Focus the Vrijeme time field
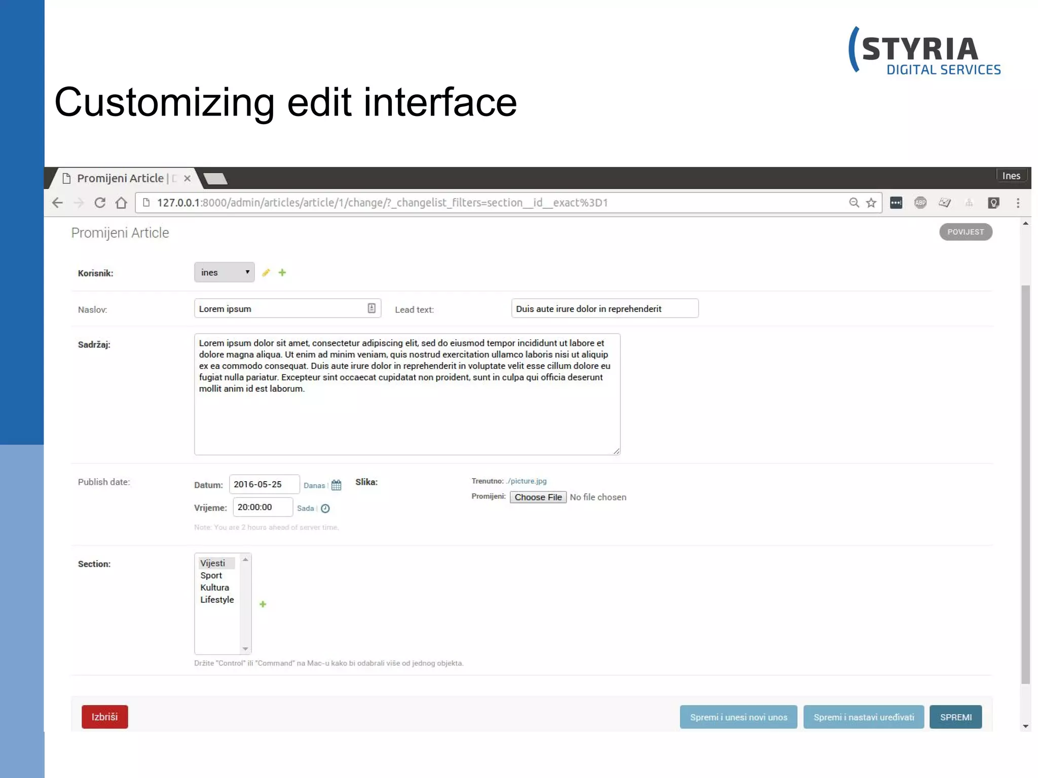1038x778 pixels. click(x=263, y=507)
